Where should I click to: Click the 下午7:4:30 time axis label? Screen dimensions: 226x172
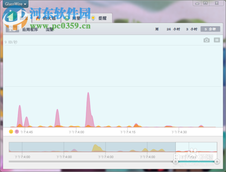point(179,132)
